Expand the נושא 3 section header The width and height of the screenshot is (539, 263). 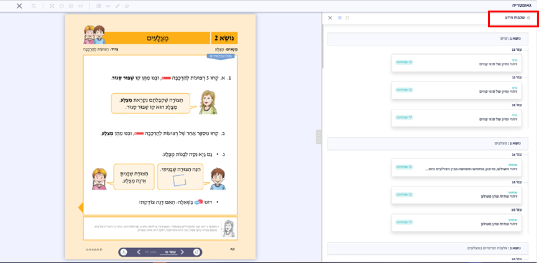click(428, 247)
